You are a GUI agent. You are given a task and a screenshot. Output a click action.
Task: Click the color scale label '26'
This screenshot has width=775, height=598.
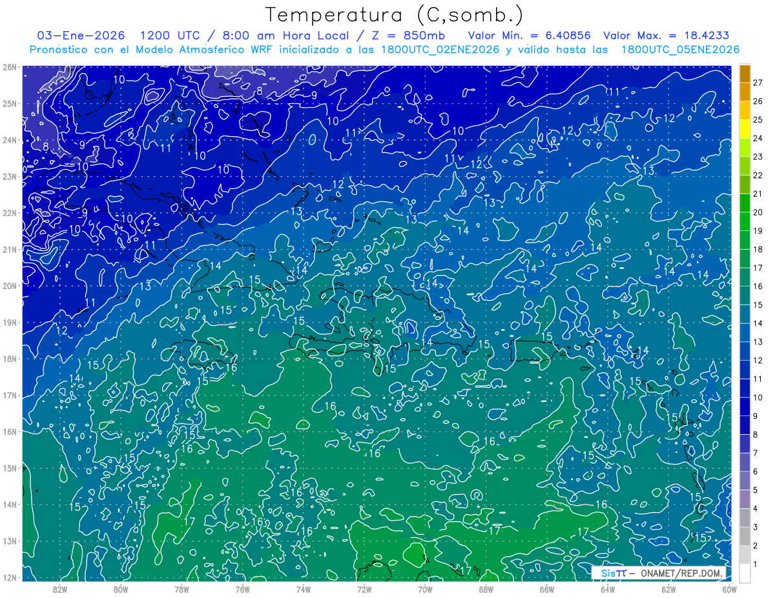(758, 101)
